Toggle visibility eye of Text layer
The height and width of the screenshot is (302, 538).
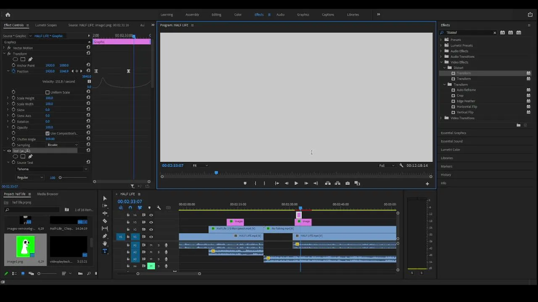pos(9,151)
